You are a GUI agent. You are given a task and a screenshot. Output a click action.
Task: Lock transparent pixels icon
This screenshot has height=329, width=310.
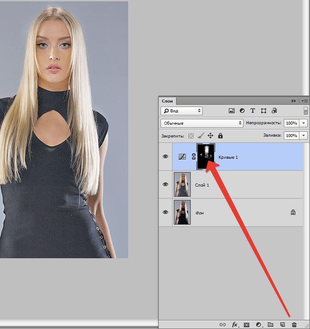tap(191, 136)
